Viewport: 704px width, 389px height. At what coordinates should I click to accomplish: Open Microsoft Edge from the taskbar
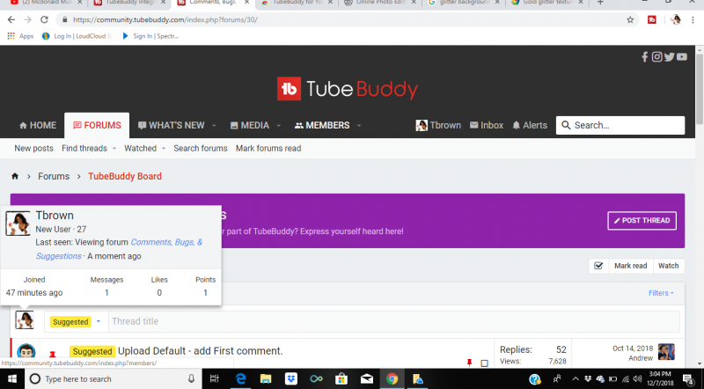(239, 378)
